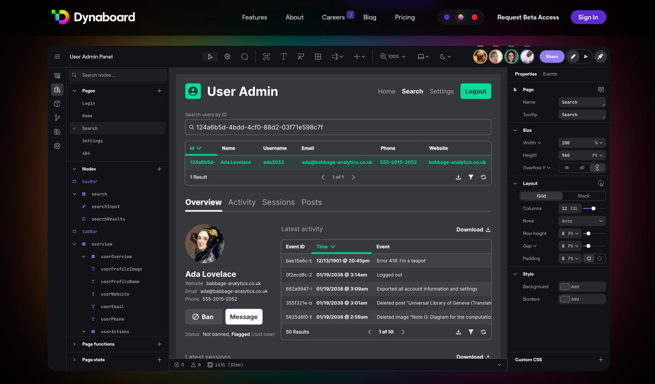Open the zoom 100% dropdown
655x384 pixels.
(x=393, y=56)
